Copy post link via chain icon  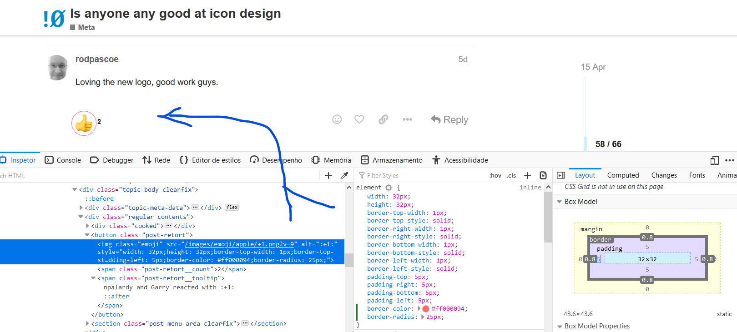tap(384, 119)
